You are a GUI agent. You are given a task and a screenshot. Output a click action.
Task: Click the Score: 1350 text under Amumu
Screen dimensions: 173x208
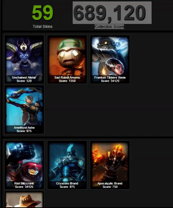(67, 81)
